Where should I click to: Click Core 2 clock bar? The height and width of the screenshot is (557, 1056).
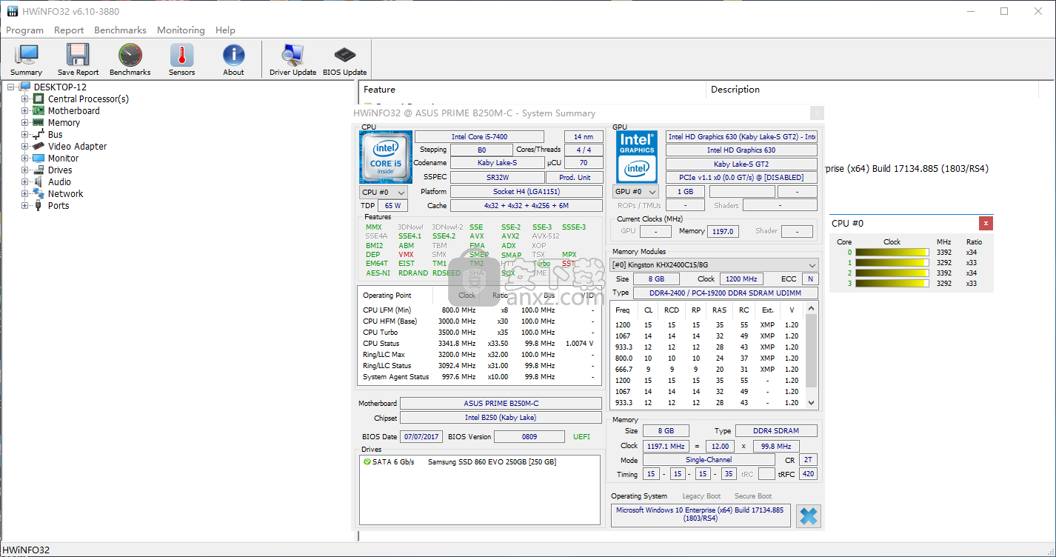click(x=892, y=273)
